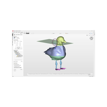Click the Segment button below Reset Rotation

[x=19, y=49]
